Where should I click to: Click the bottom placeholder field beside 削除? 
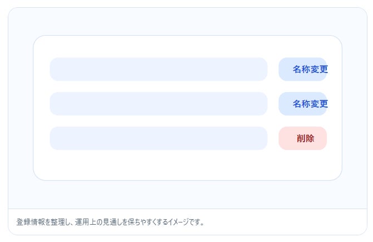[159, 138]
